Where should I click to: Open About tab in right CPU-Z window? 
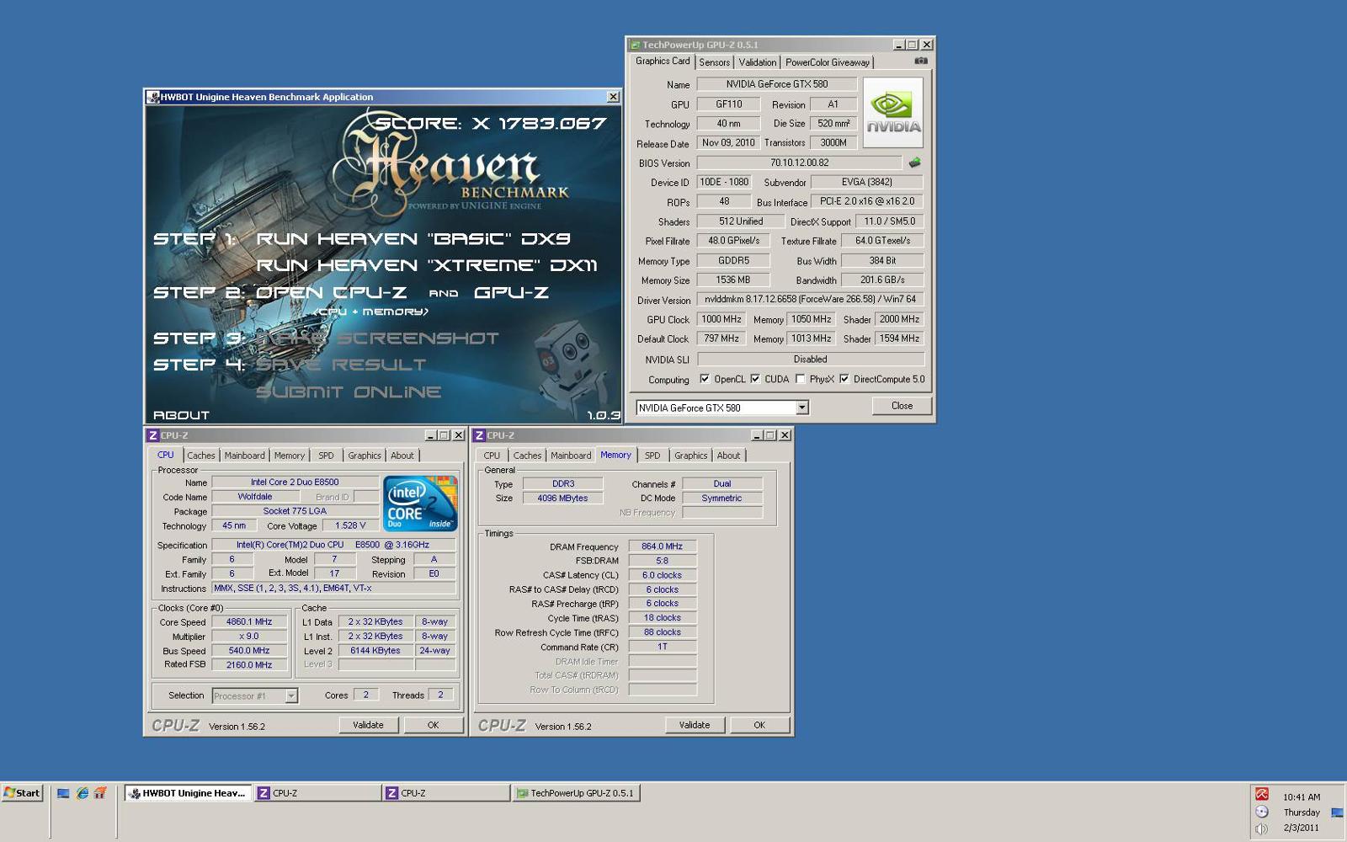pos(728,456)
